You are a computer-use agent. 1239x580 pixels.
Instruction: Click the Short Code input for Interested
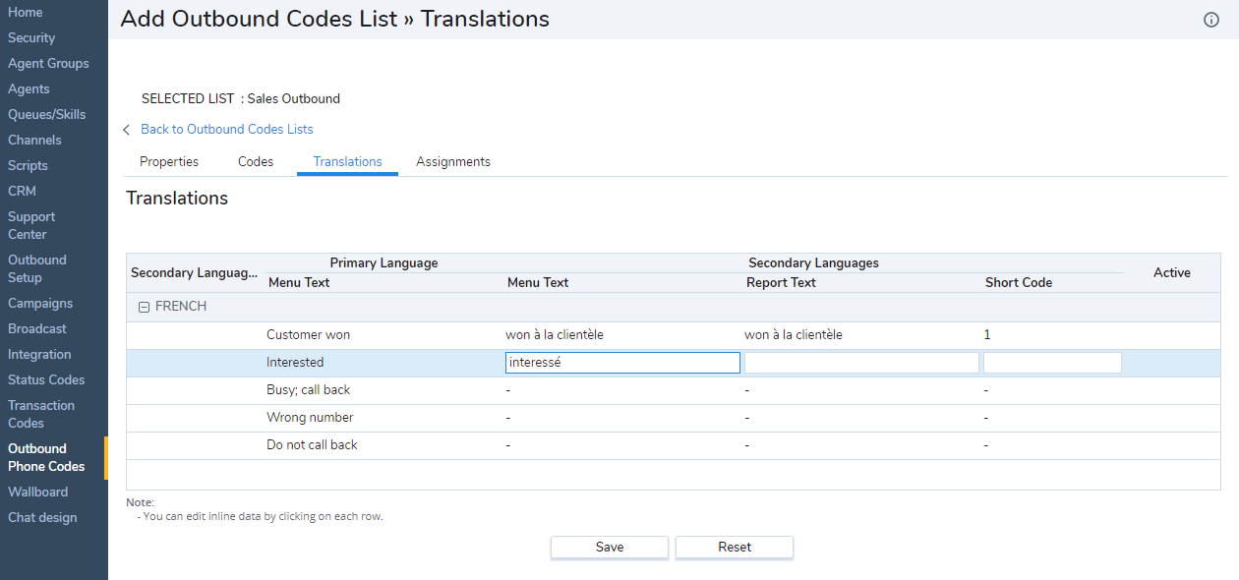1053,363
